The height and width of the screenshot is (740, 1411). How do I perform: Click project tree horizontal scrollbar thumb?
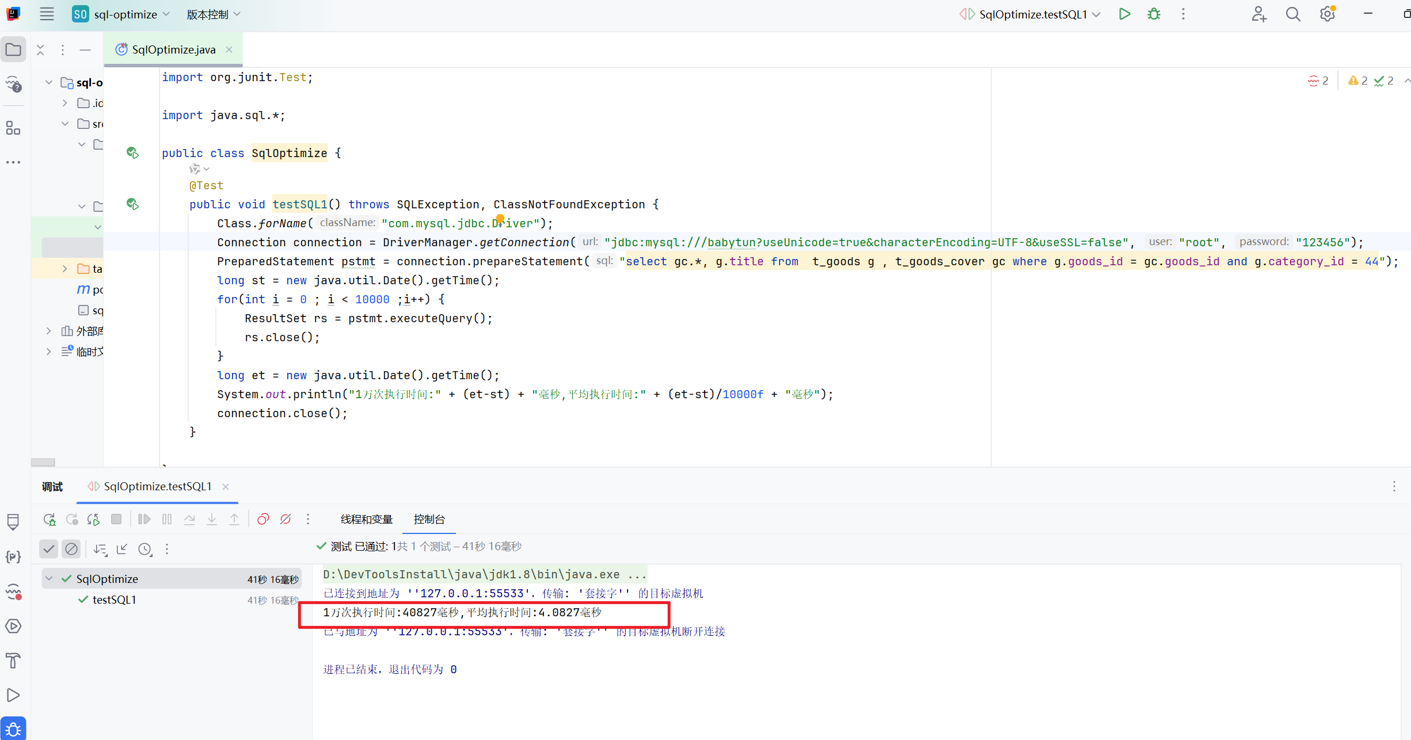(x=43, y=462)
